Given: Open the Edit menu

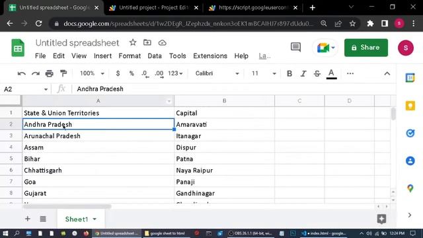Looking at the screenshot, I should point(59,56).
